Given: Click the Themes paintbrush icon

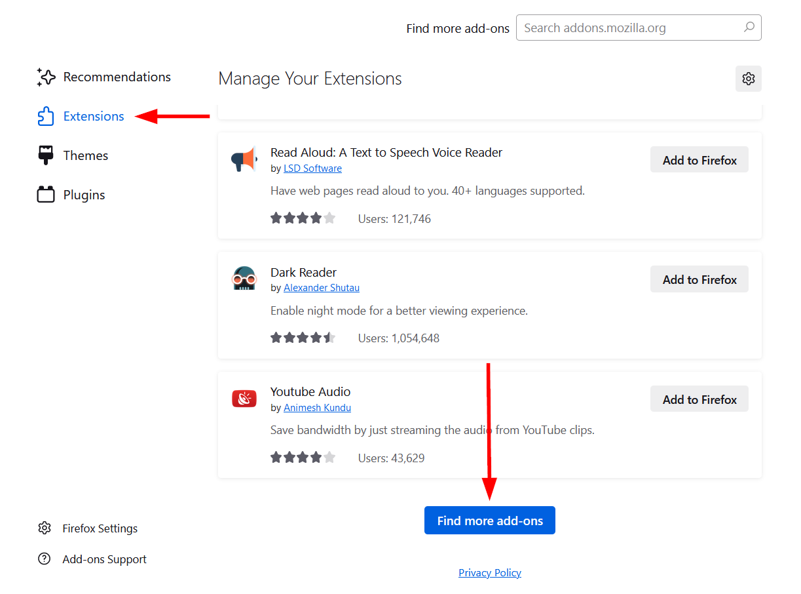Looking at the screenshot, I should [46, 155].
